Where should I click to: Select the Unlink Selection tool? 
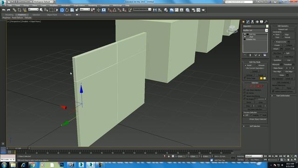click(x=20, y=10)
